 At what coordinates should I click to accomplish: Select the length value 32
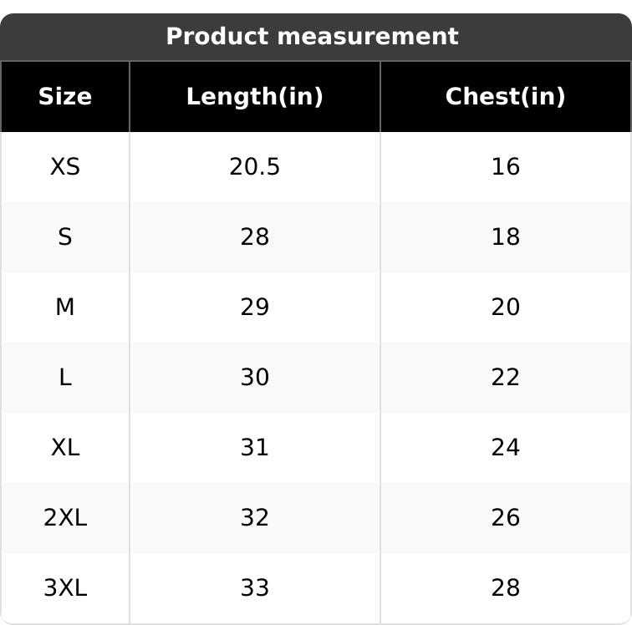tap(254, 518)
